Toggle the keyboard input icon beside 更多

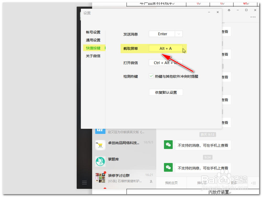[x=254, y=183]
